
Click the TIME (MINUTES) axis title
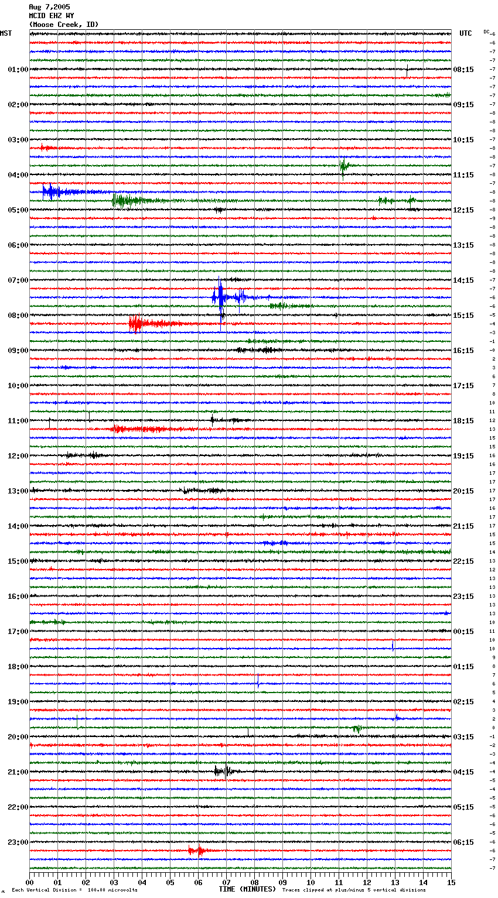click(x=247, y=889)
